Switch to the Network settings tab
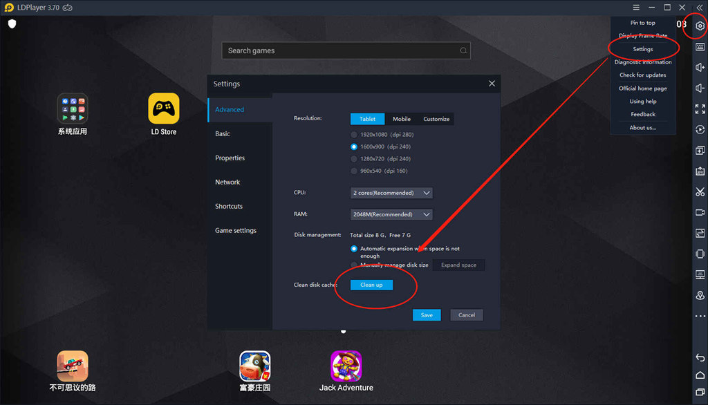 click(x=227, y=182)
